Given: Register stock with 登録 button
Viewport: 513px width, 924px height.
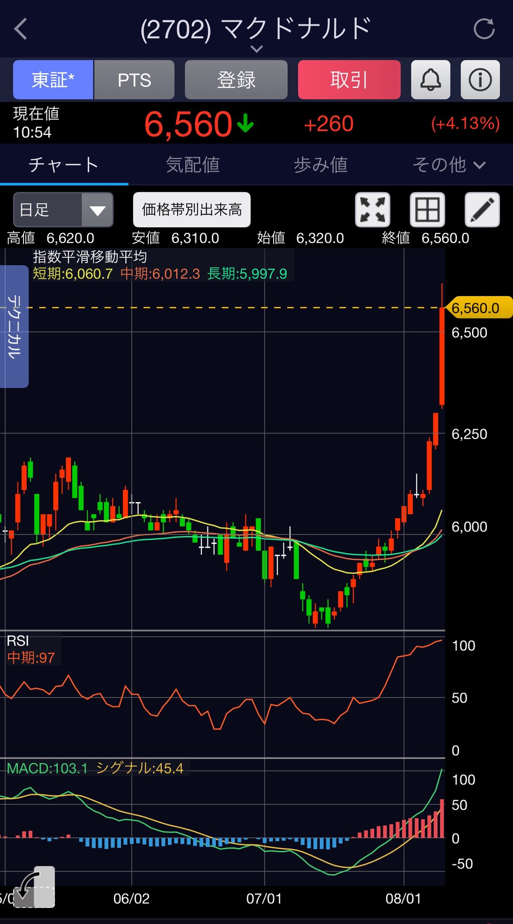Looking at the screenshot, I should tap(236, 80).
